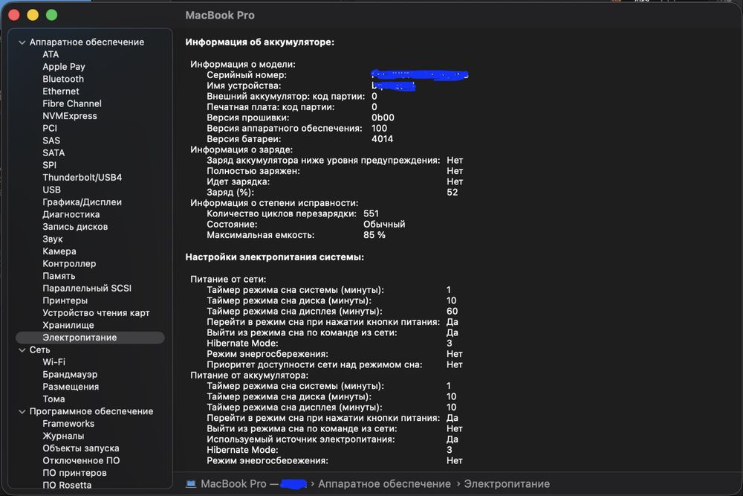Select SPI in the sidebar
The height and width of the screenshot is (496, 743).
click(49, 166)
